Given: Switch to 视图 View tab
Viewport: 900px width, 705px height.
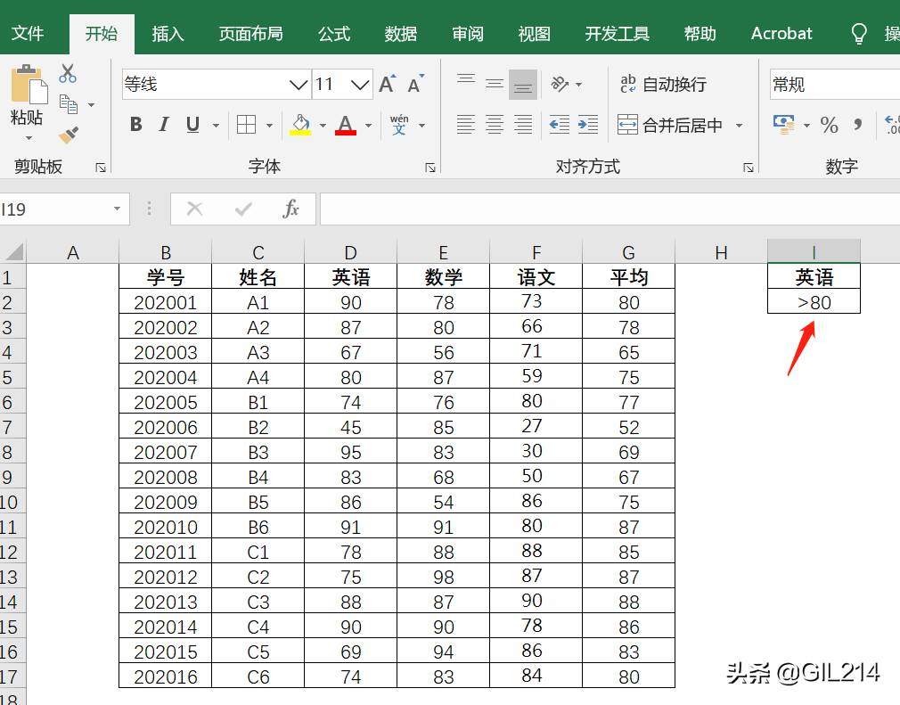Looking at the screenshot, I should pos(535,33).
